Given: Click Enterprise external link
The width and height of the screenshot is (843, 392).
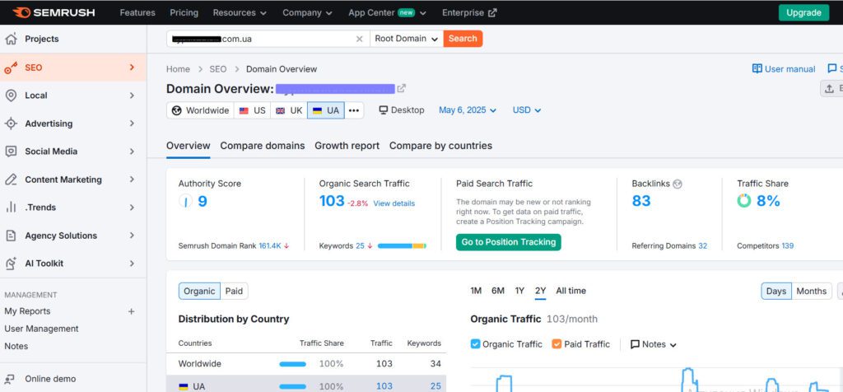Looking at the screenshot, I should tap(469, 12).
